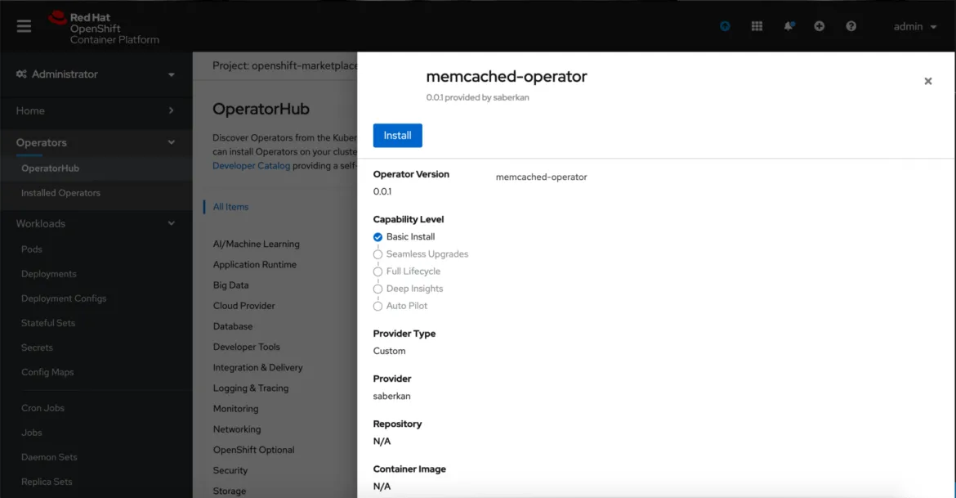Click the Install button
This screenshot has height=498, width=956.
[x=397, y=135]
